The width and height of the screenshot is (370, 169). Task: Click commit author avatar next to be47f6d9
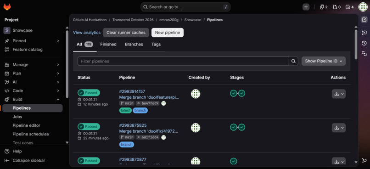tap(163, 103)
